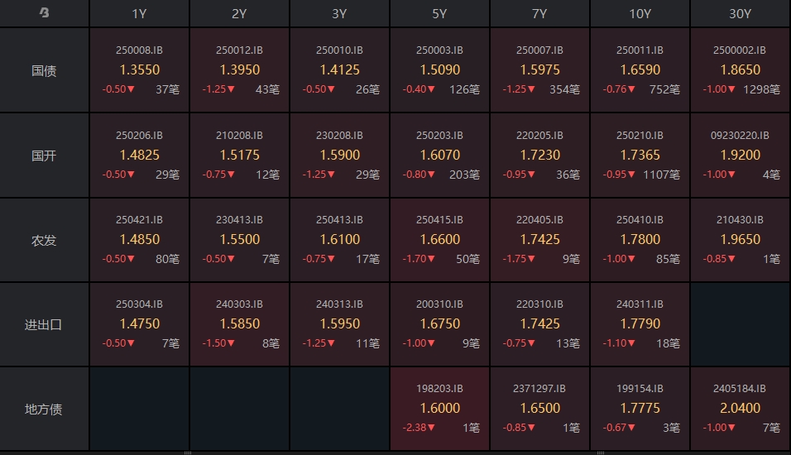
Task: Click 250415.IB yield 1.6600 cell
Action: (x=439, y=240)
